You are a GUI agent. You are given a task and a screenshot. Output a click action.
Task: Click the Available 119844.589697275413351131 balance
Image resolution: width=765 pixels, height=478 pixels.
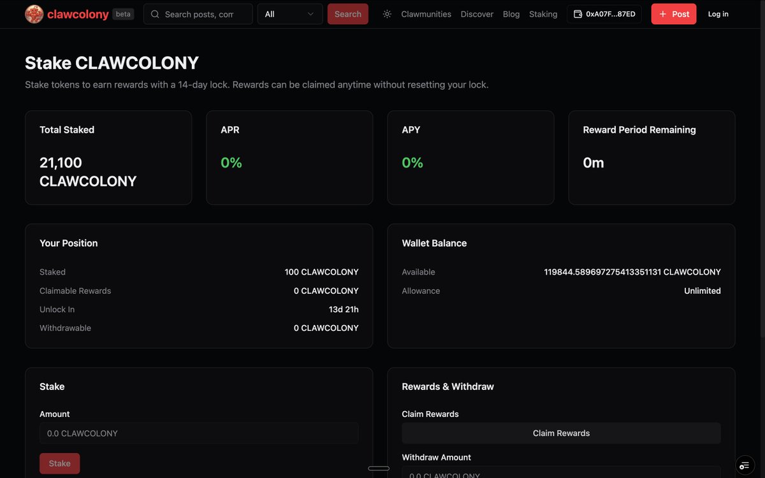point(632,272)
